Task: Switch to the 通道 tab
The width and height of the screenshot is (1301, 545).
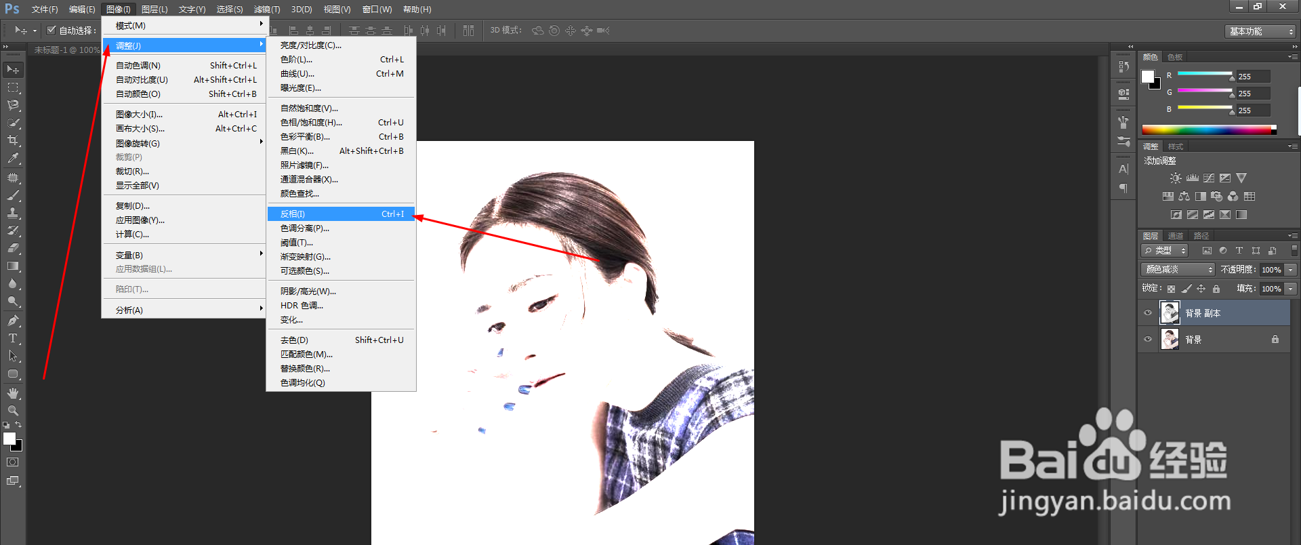Action: click(1176, 236)
